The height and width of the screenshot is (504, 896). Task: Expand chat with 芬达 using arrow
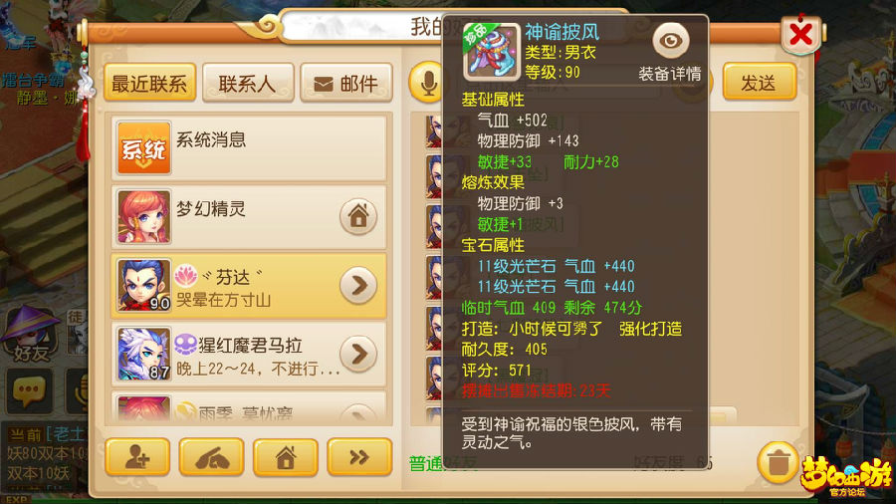pyautogui.click(x=358, y=285)
